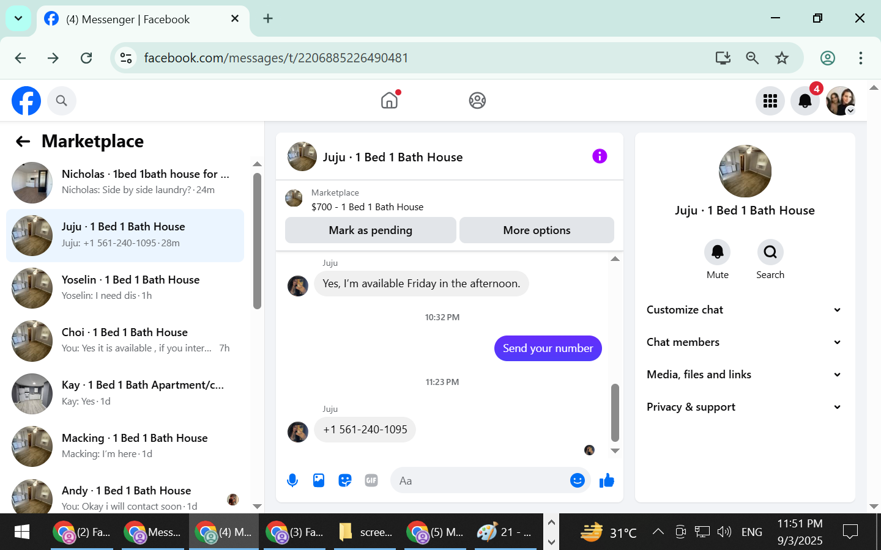Open the Chrome three-dot menu
The width and height of the screenshot is (881, 550).
(861, 58)
